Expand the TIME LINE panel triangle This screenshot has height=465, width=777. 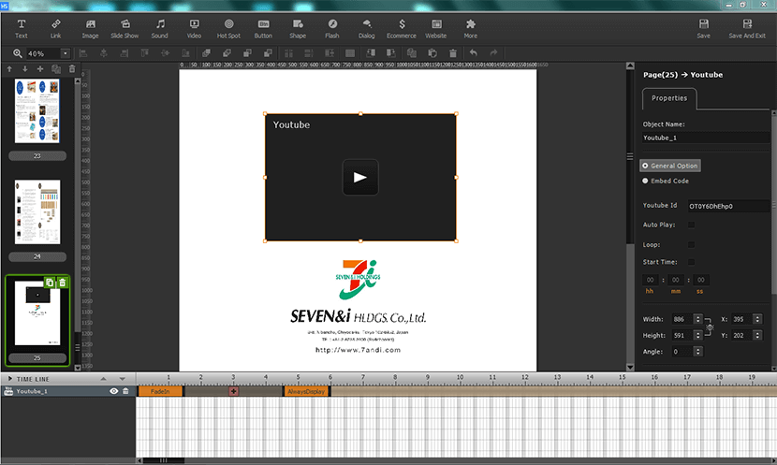pyautogui.click(x=9, y=379)
